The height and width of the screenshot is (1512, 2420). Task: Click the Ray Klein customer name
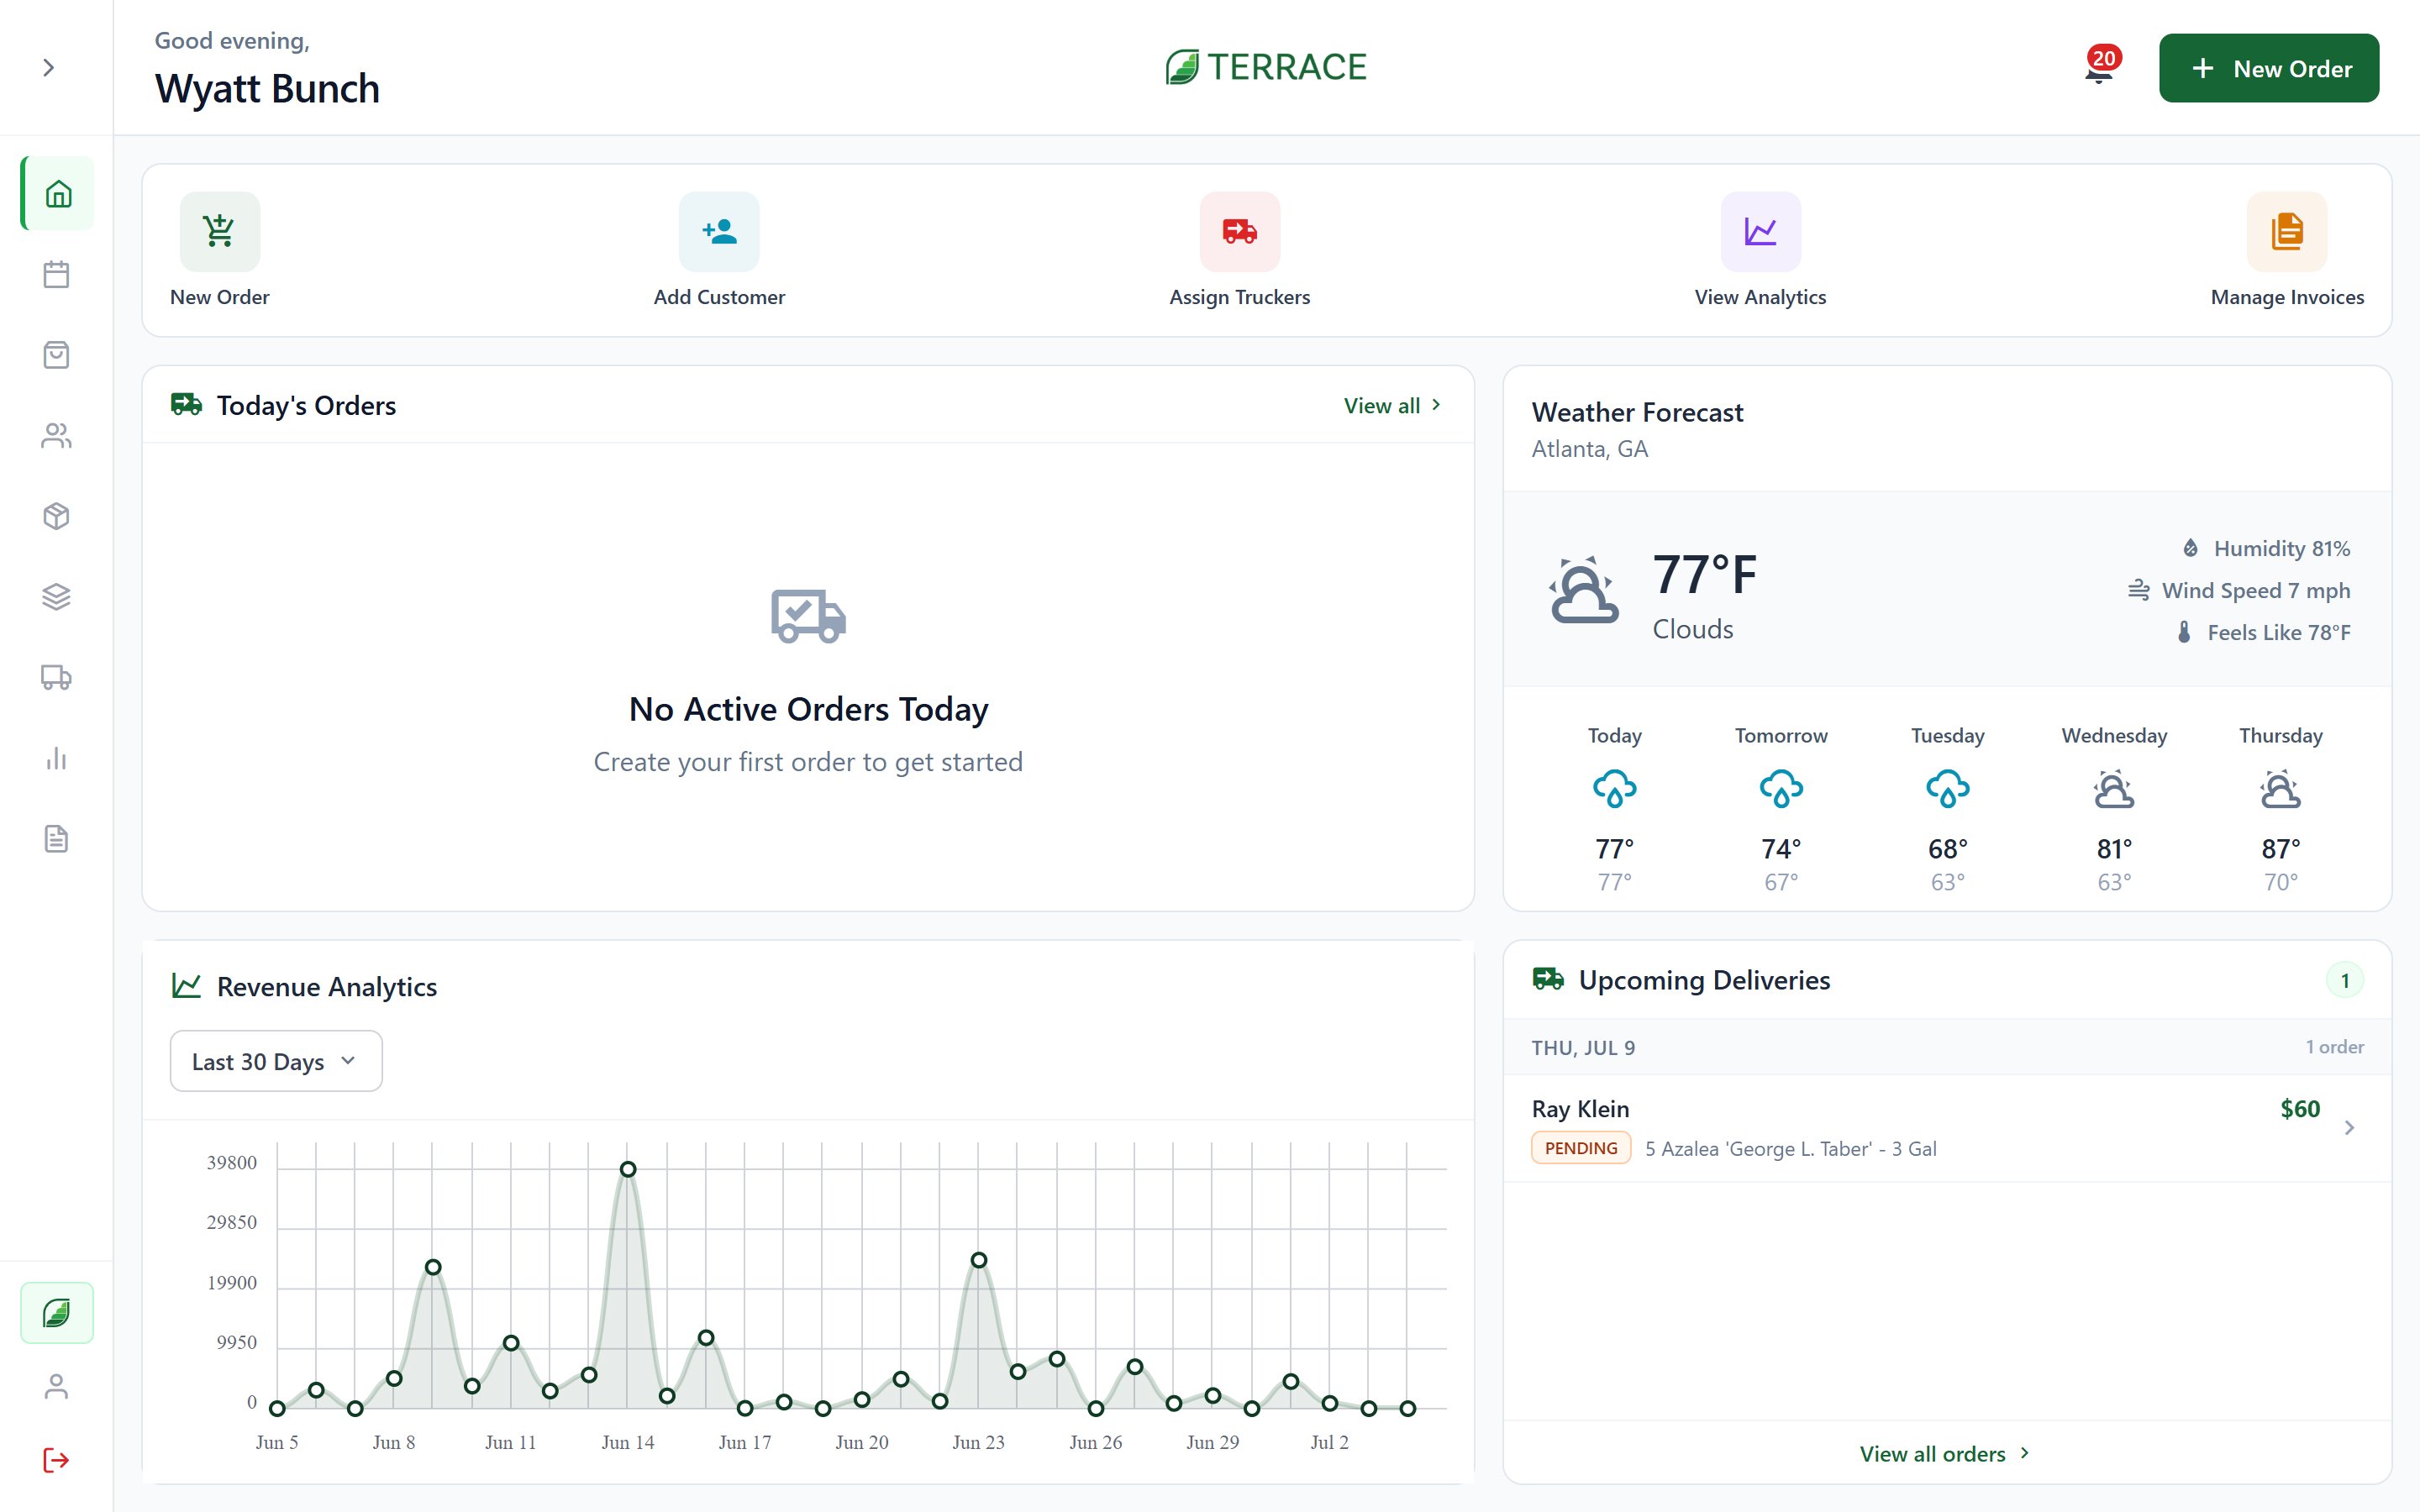(x=1580, y=1109)
